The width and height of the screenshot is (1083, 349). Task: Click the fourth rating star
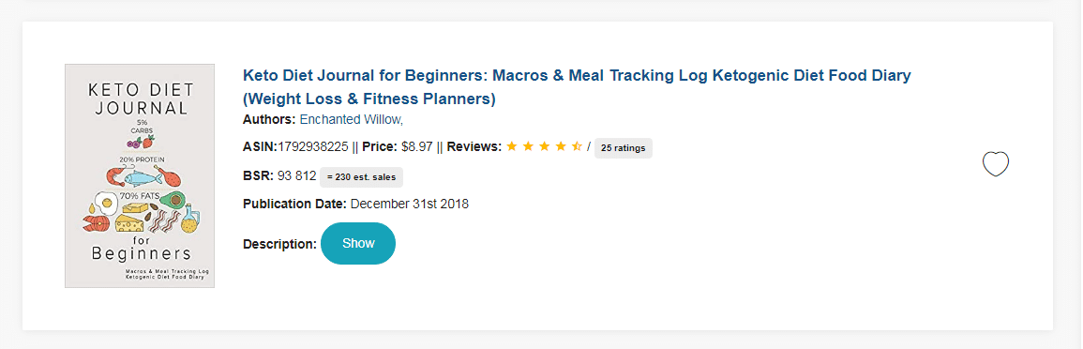click(561, 146)
